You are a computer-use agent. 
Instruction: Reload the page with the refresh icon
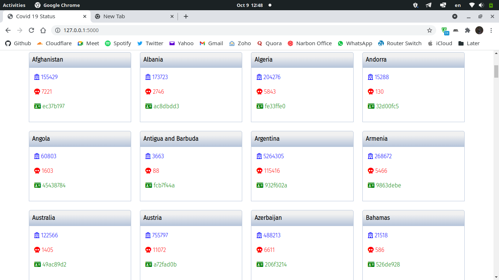pos(31,30)
